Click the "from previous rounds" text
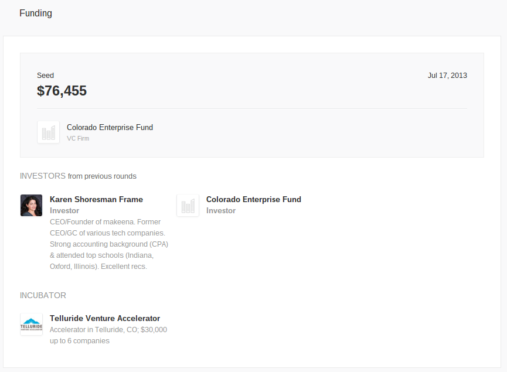Screen dimensions: 507x372 (102, 176)
